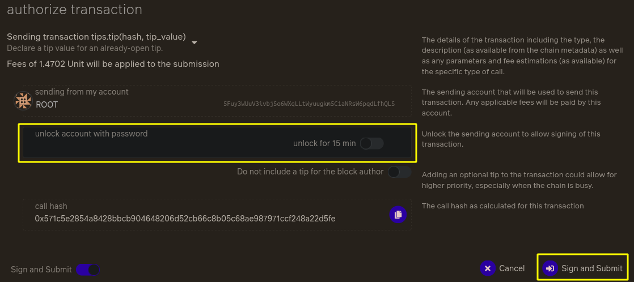Select the call hash value text

pos(185,219)
